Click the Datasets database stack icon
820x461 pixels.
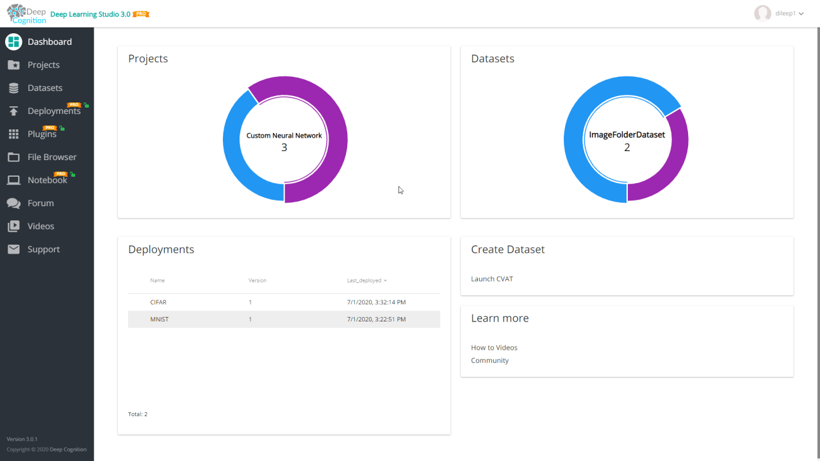coord(13,88)
